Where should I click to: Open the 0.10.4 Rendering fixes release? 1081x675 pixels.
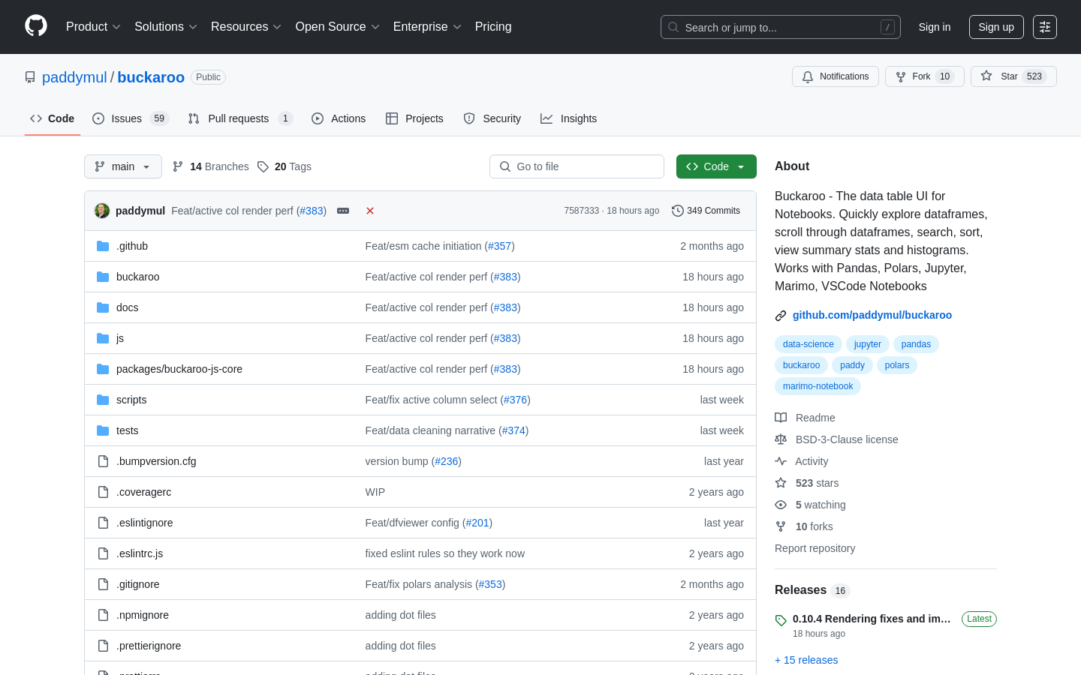coord(872,619)
